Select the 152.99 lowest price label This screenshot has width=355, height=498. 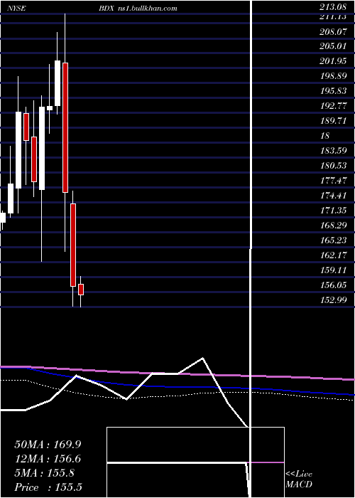click(333, 300)
